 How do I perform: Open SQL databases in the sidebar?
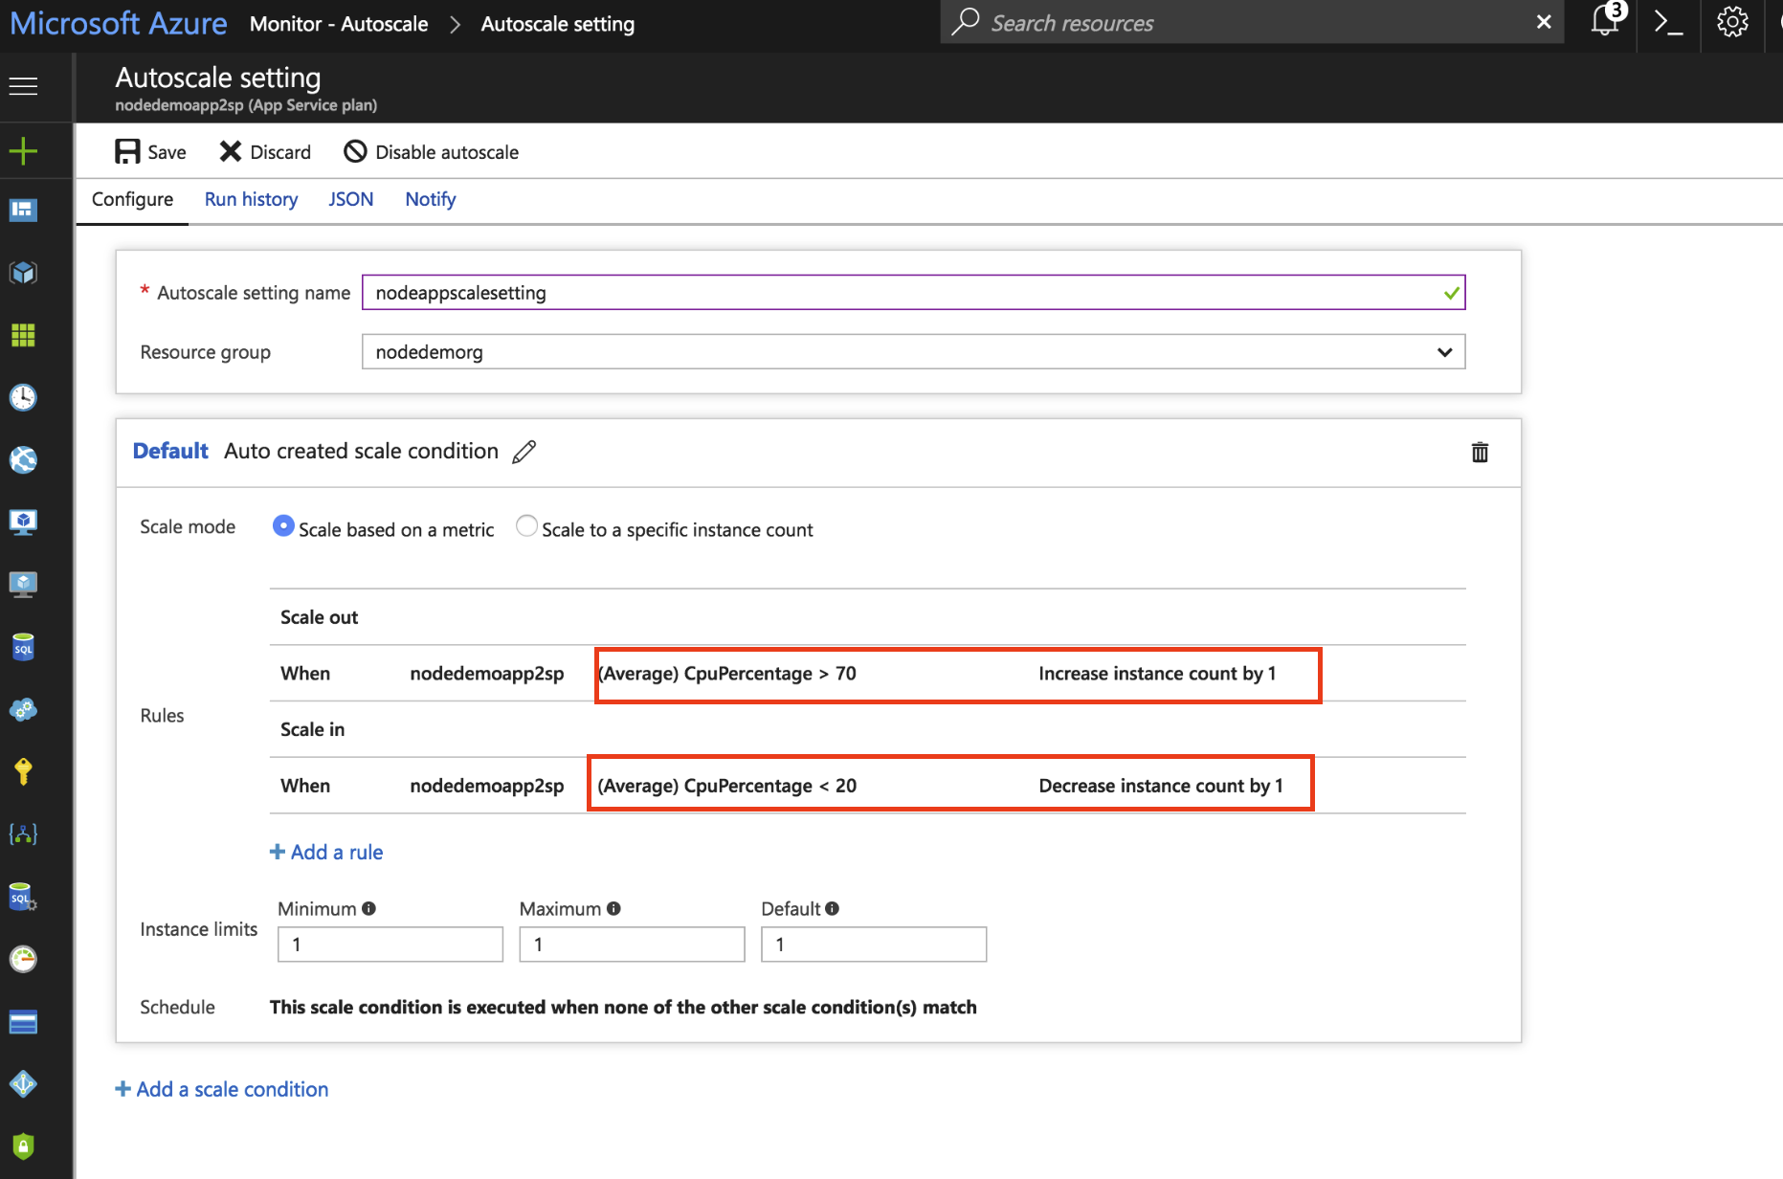22,646
